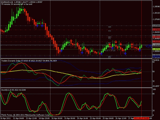The width and height of the screenshot is (160, 120).
Task: Click the '10 Apr 2011' date label
Action: coord(6,118)
